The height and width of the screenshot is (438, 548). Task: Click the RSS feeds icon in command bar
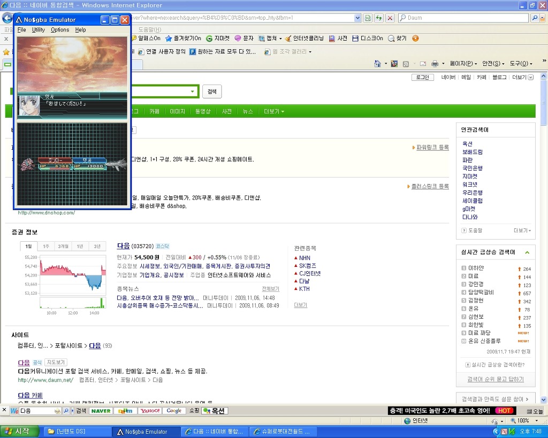click(406, 64)
